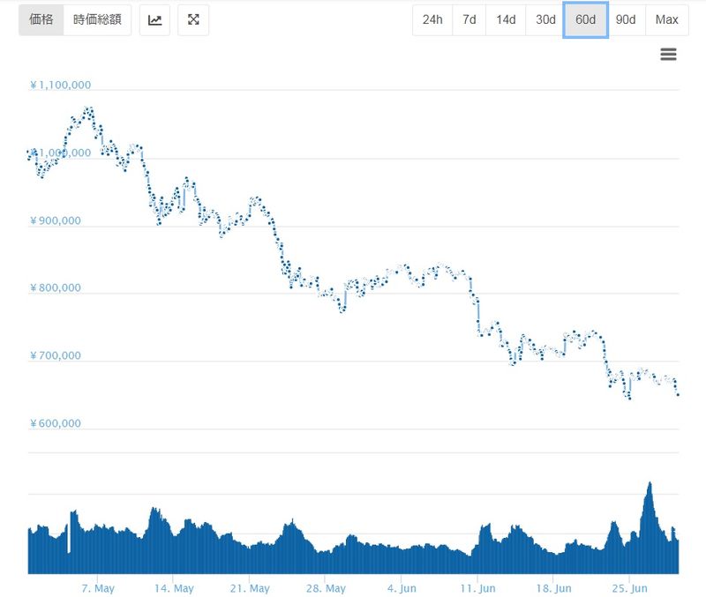Click the 28. May date marker
Viewport: 706px width, 597px height.
pos(326,588)
